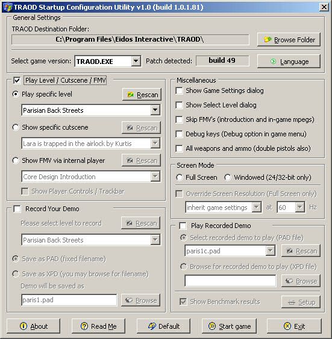This screenshot has width=332, height=339.
Task: Open the Read Me file button
Action: 98,326
